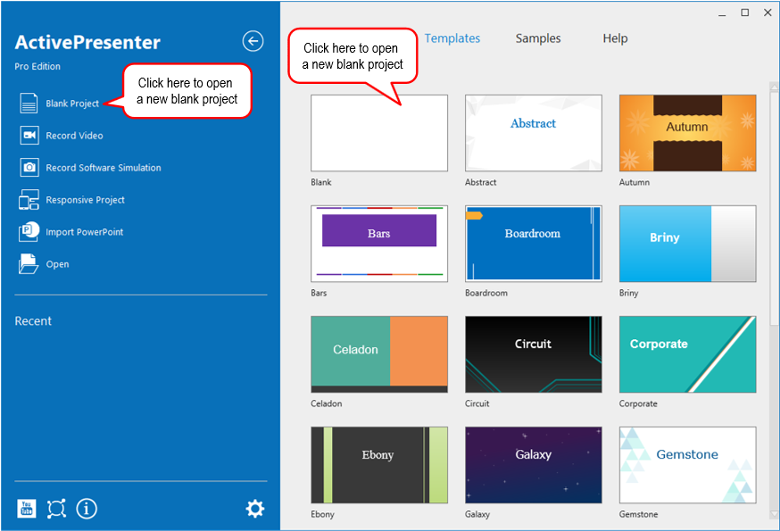Click the Recent section heading
This screenshot has height=531, width=780.
point(33,321)
